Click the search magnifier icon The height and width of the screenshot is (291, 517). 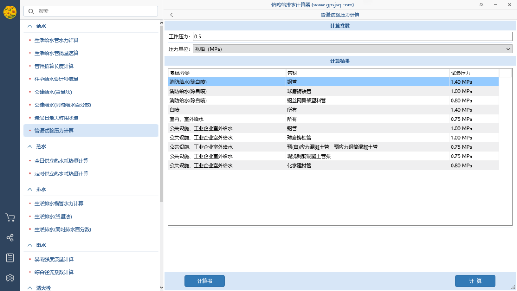31,11
